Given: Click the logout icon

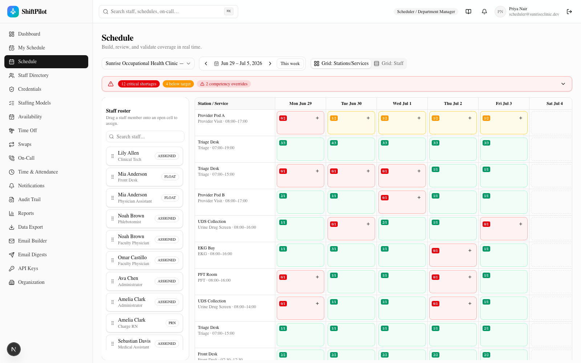Looking at the screenshot, I should [x=569, y=12].
